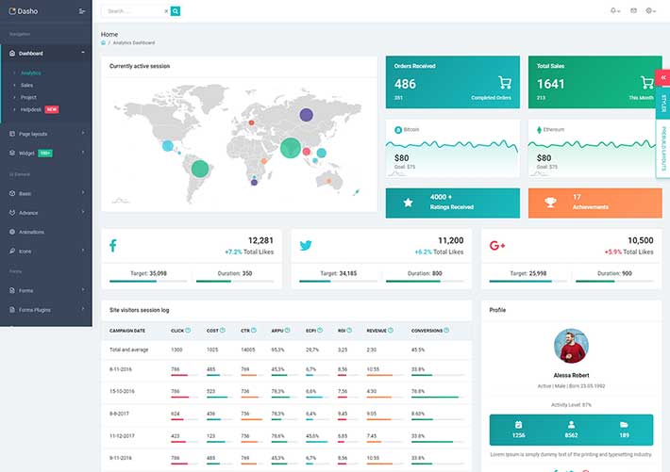The width and height of the screenshot is (670, 472).
Task: Toggle the sidebar collapse hamburger
Action: (x=82, y=11)
